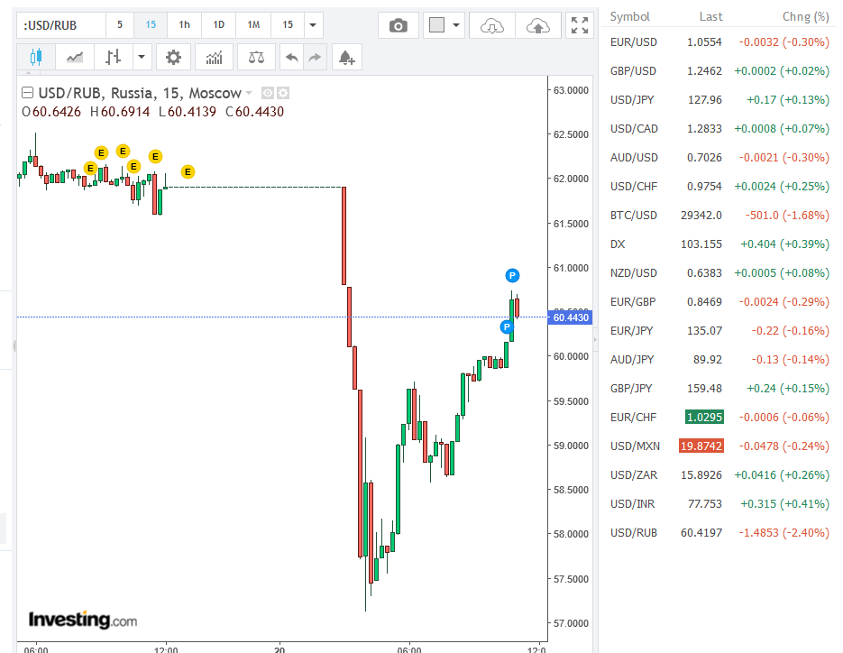Select EUR/JPY watchlist row

click(x=719, y=331)
